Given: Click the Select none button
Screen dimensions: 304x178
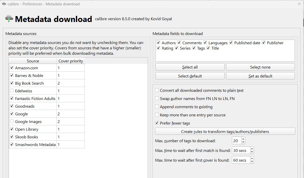Looking at the screenshot, I should (260, 67).
